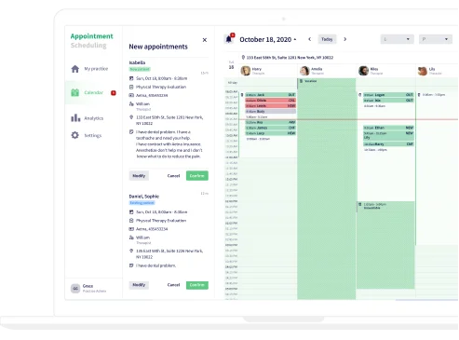
Task: Click the location pin in Daniel, Sophie's appointment
Action: point(131,251)
